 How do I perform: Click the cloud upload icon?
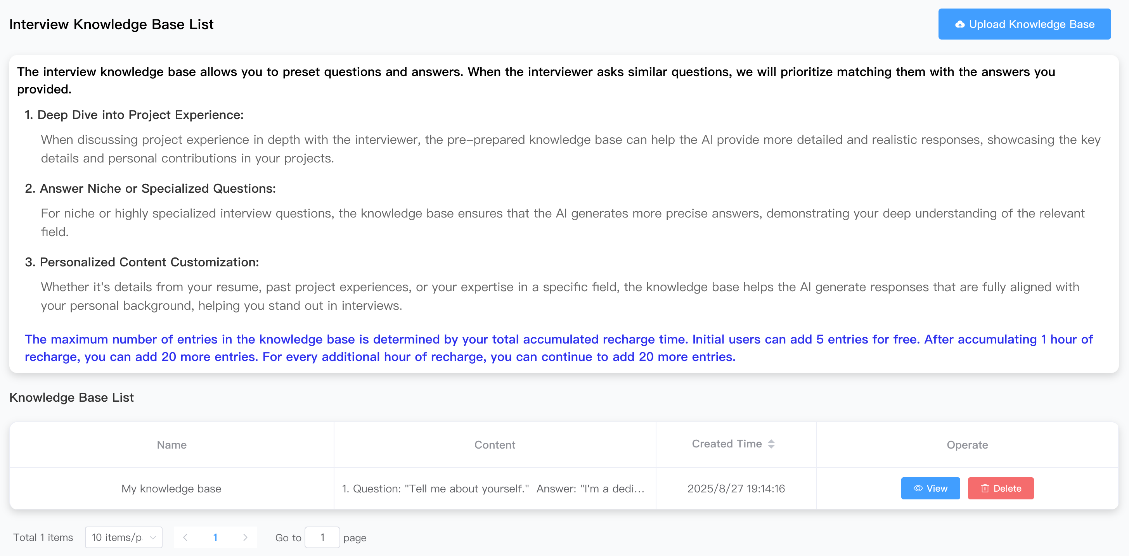(960, 24)
